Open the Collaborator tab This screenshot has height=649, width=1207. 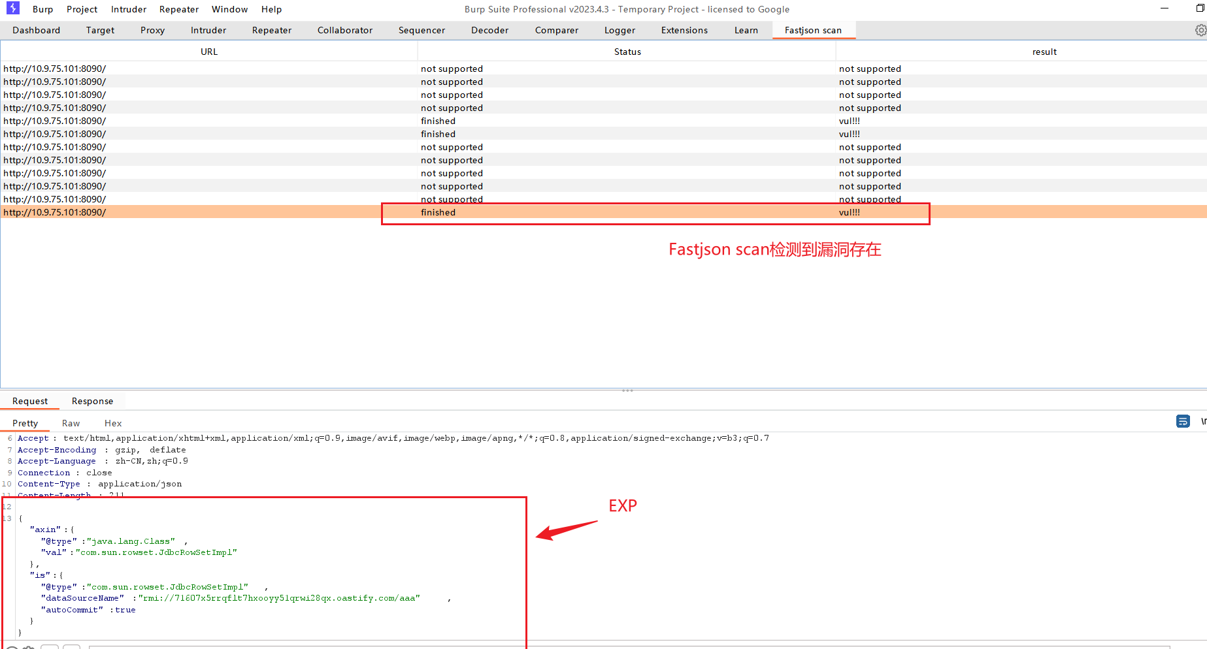point(345,30)
